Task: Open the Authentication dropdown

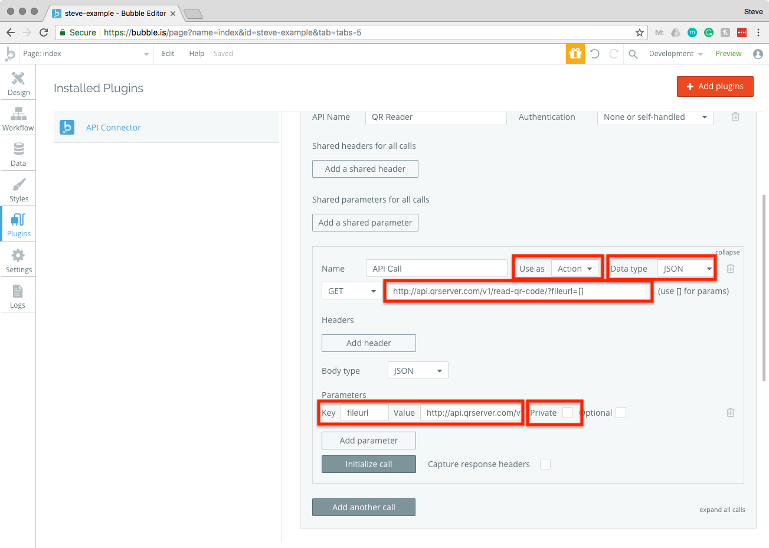Action: 655,117
